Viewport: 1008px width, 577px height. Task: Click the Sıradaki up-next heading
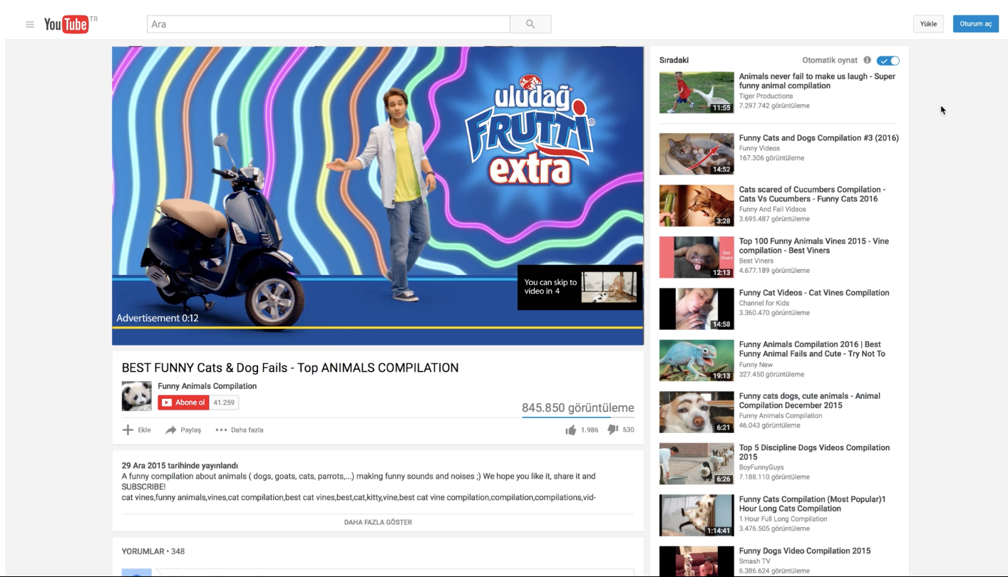pyautogui.click(x=674, y=61)
